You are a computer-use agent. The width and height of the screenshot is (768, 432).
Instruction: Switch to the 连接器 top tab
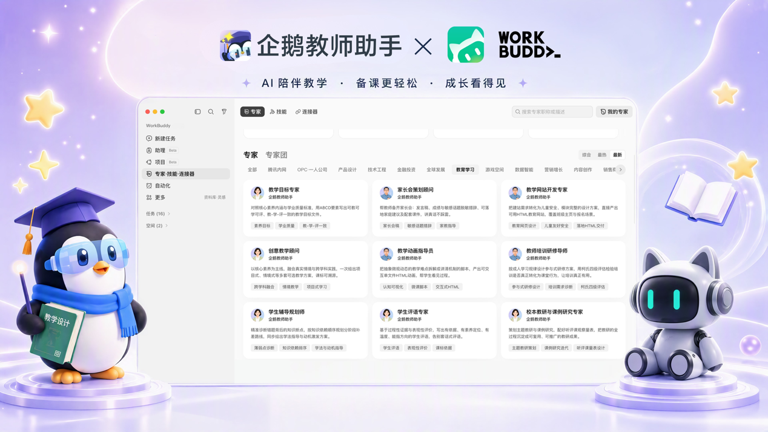click(306, 112)
